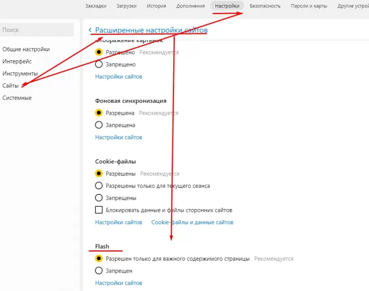This screenshot has height=291, width=369.
Task: Open the Безопасность tab
Action: point(265,6)
